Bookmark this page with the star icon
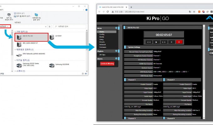 [194, 12]
